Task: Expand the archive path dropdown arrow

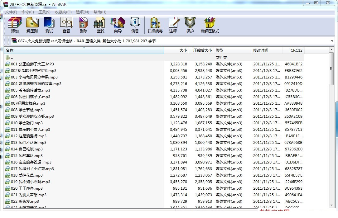Action: point(332,41)
